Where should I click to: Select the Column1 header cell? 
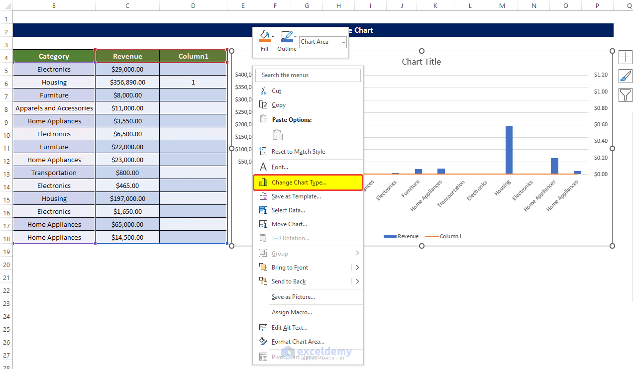click(193, 56)
